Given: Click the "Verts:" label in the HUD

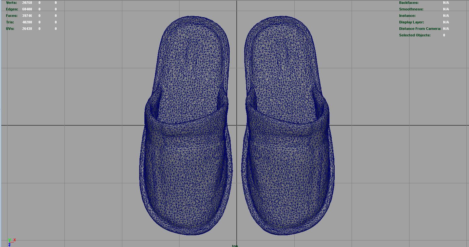Looking at the screenshot, I should (11, 3).
